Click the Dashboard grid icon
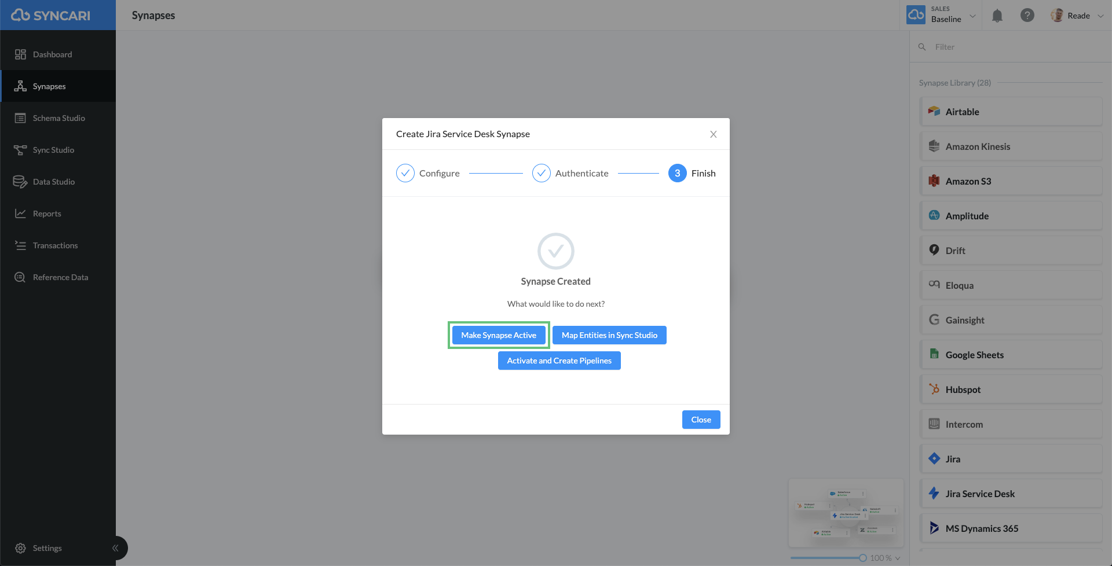Screen dimensions: 1112x566 [x=20, y=54]
